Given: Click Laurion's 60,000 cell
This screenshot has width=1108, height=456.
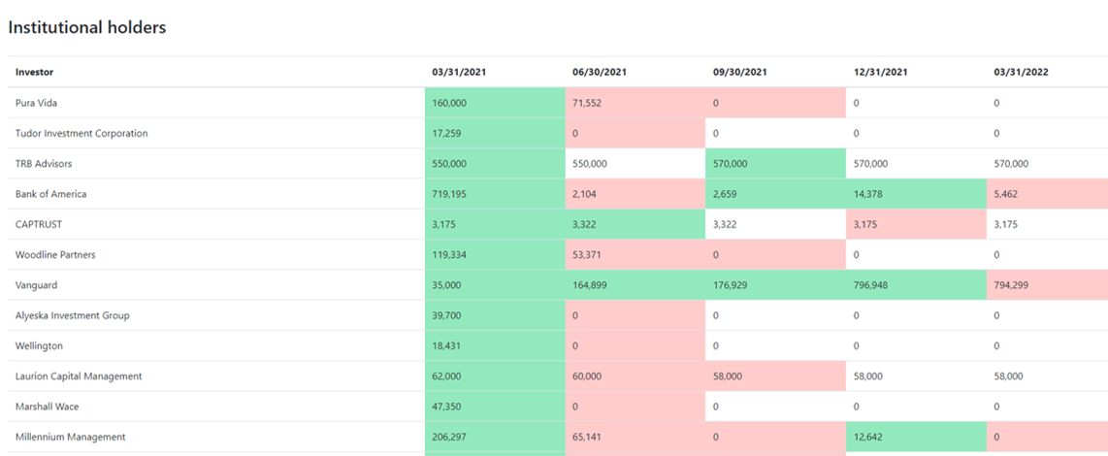Looking at the screenshot, I should (x=635, y=376).
